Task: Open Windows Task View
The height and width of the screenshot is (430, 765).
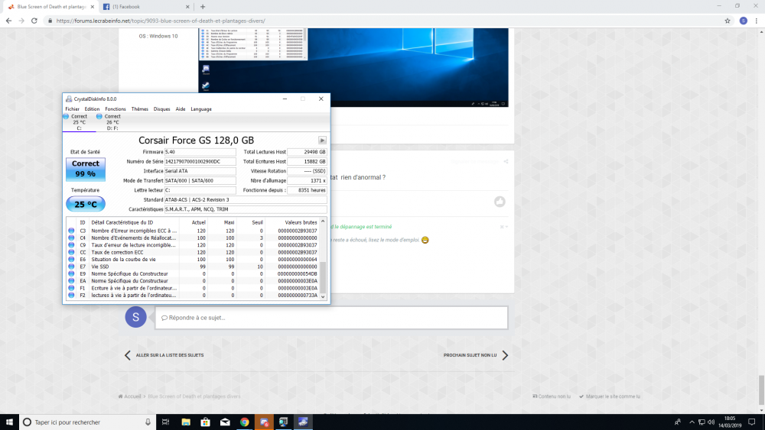Action: 166,422
